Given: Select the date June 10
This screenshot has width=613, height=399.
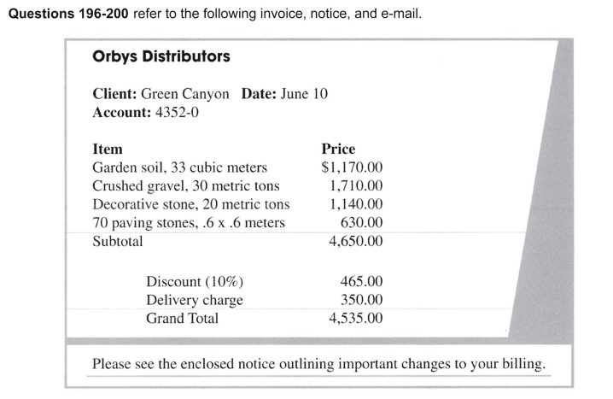Looking at the screenshot, I should (x=307, y=94).
